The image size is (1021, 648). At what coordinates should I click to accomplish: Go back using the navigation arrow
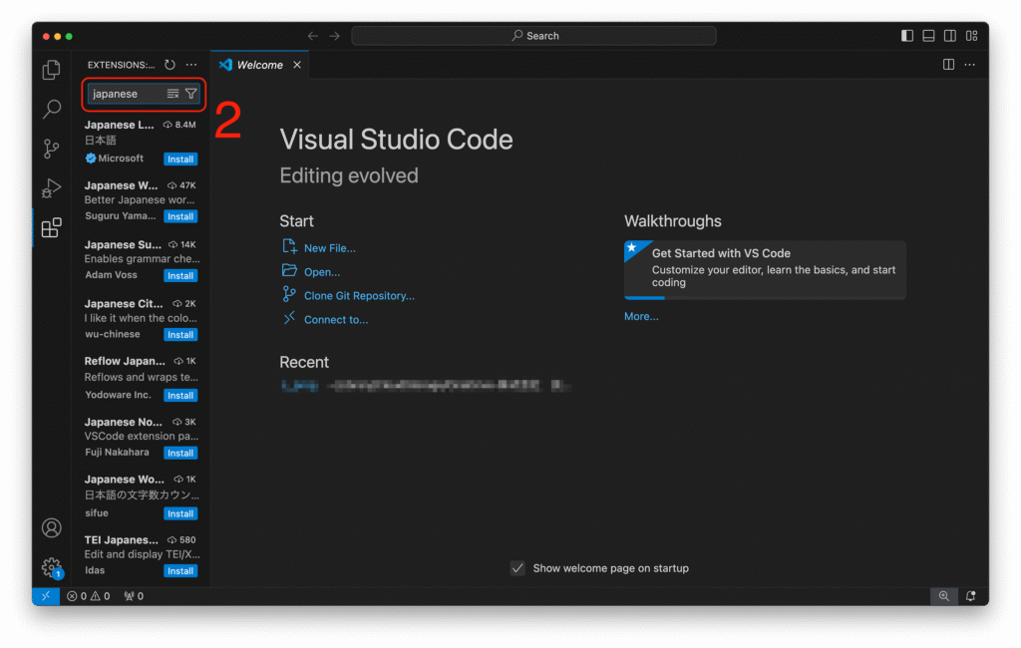[312, 36]
